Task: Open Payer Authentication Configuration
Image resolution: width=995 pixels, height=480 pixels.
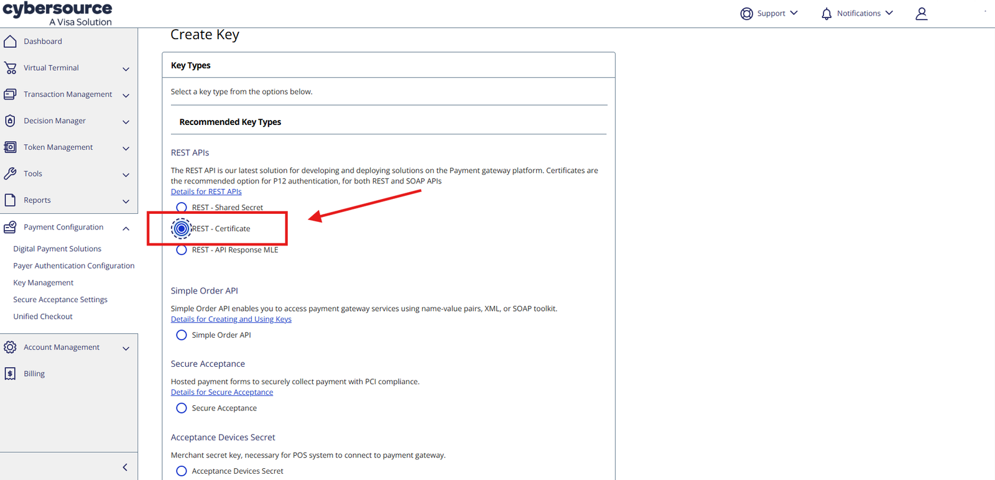Action: tap(74, 265)
